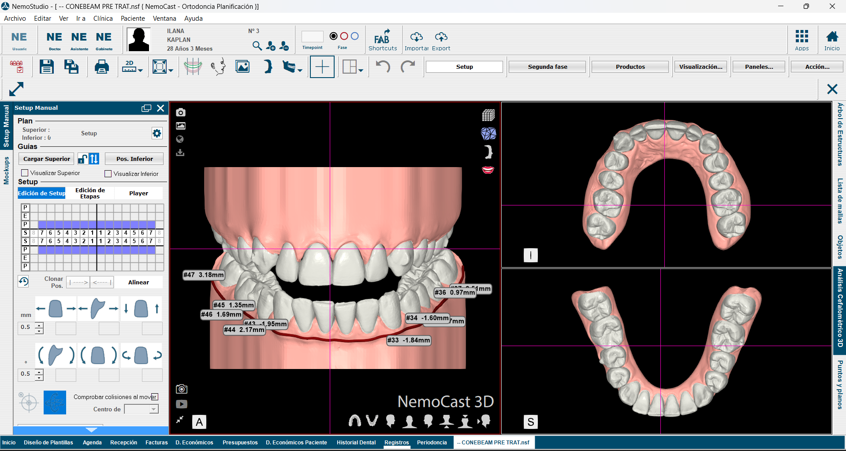The height and width of the screenshot is (451, 846).
Task: Click the Undo arrow
Action: click(383, 67)
